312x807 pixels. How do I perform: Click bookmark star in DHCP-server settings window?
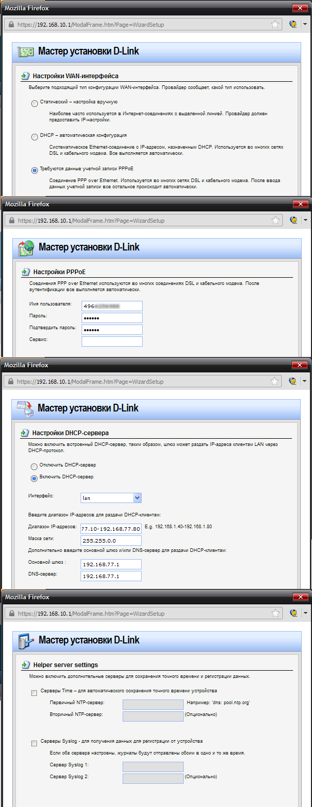[x=275, y=381]
